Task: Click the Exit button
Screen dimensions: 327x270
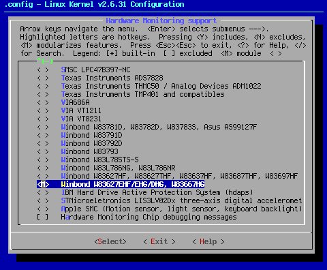Action: pyautogui.click(x=159, y=241)
